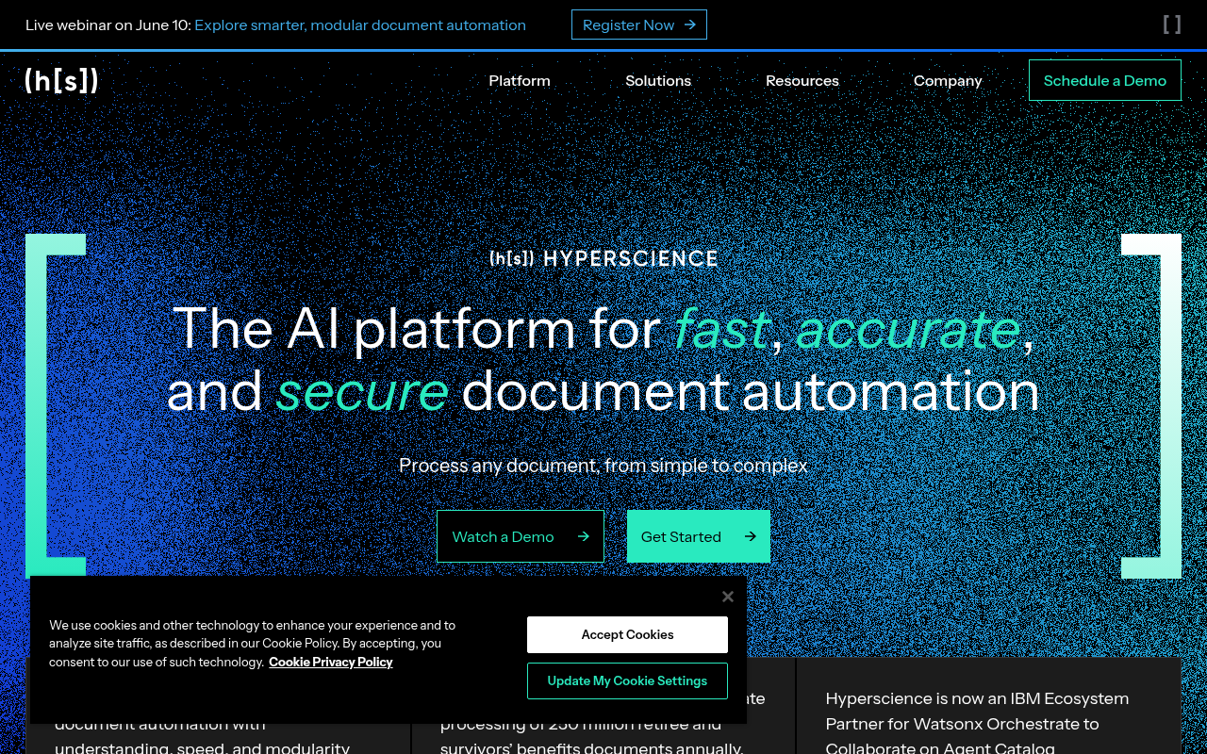Click the bracket icon in the announcement bar

1171,24
